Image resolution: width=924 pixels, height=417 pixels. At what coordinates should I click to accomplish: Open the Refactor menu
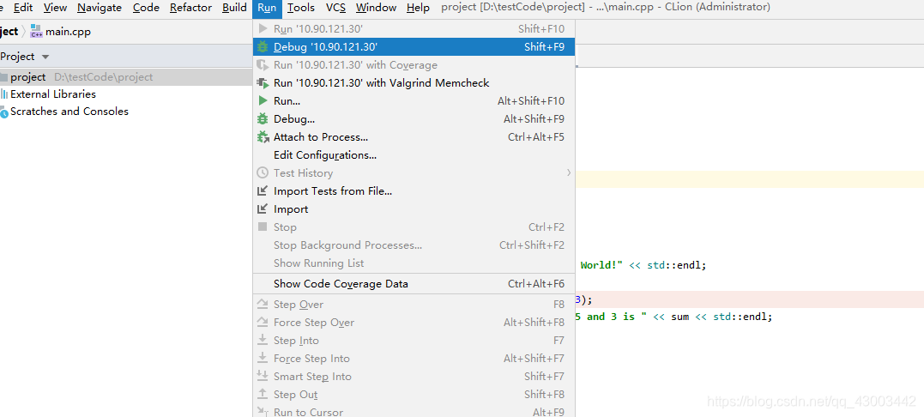click(x=190, y=8)
